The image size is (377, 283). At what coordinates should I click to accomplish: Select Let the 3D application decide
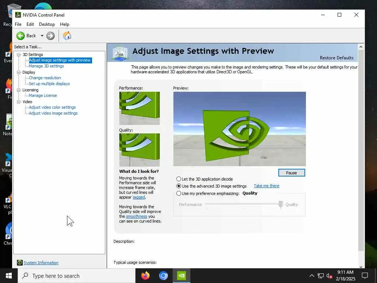179,179
